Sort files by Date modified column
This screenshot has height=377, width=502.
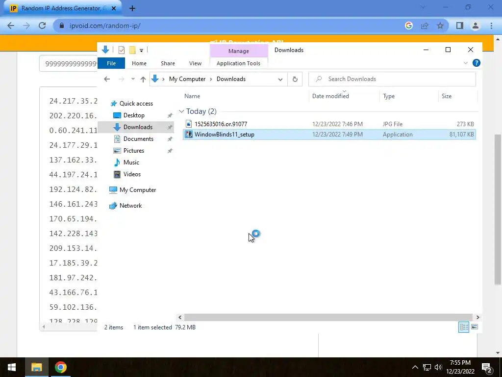331,96
